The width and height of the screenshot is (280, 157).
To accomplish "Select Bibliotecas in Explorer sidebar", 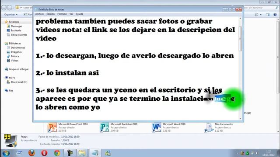I will tap(15, 44).
